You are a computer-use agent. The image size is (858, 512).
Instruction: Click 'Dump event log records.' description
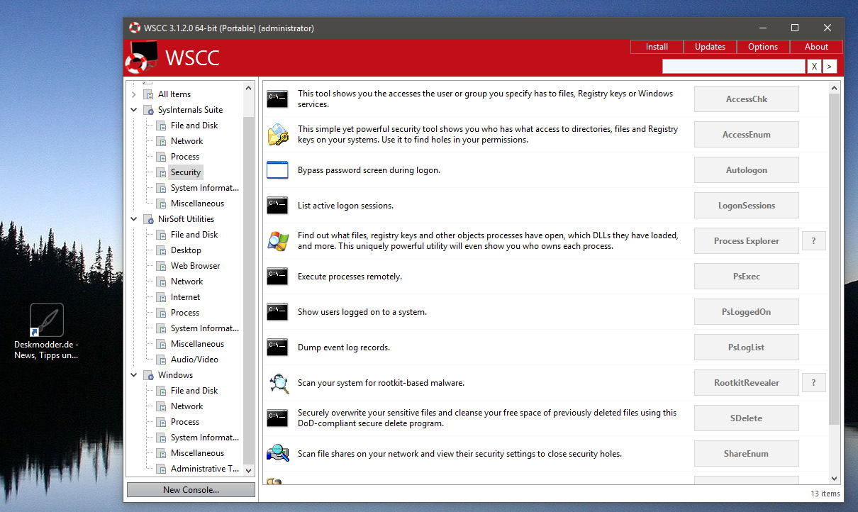pyautogui.click(x=344, y=347)
